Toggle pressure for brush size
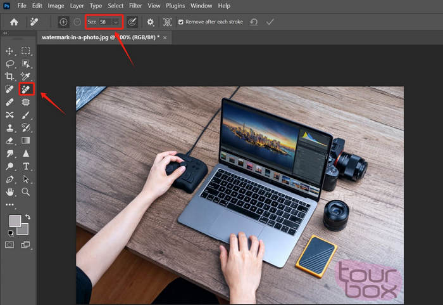Image resolution: width=443 pixels, height=305 pixels. [132, 22]
